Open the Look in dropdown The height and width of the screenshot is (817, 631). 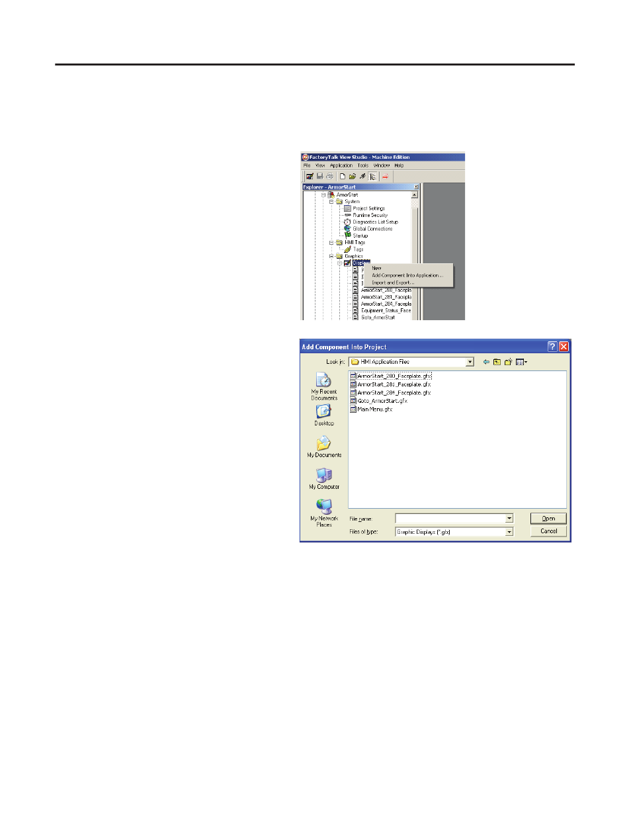point(470,362)
